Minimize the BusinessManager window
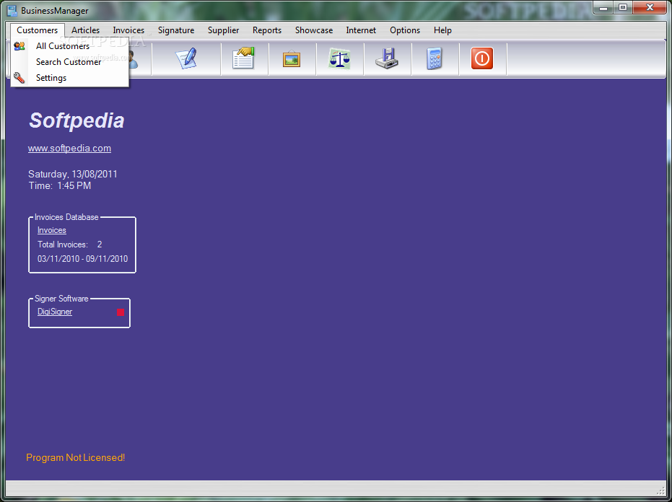Screen dimensions: 672x502 603,8
